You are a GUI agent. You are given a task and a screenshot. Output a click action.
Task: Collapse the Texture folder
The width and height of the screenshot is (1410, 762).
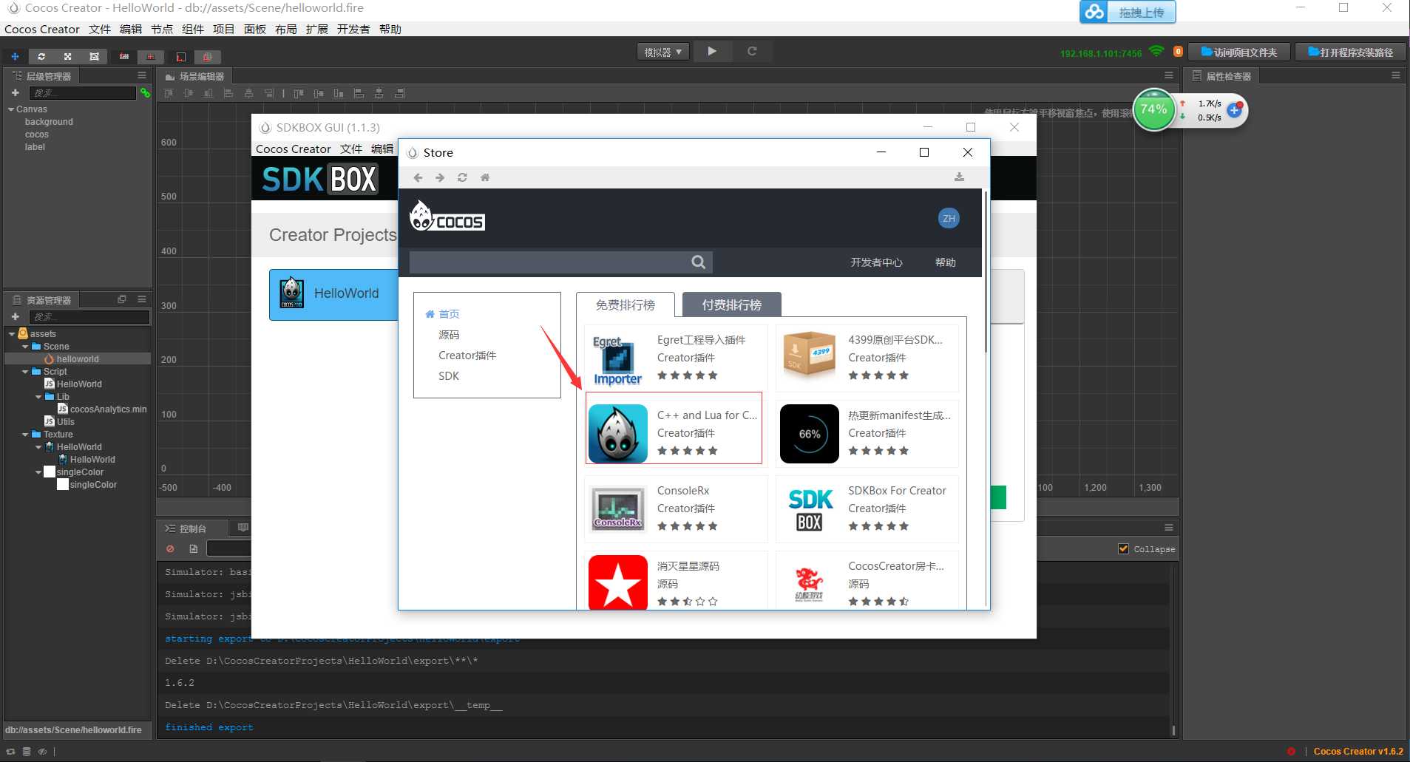click(24, 435)
